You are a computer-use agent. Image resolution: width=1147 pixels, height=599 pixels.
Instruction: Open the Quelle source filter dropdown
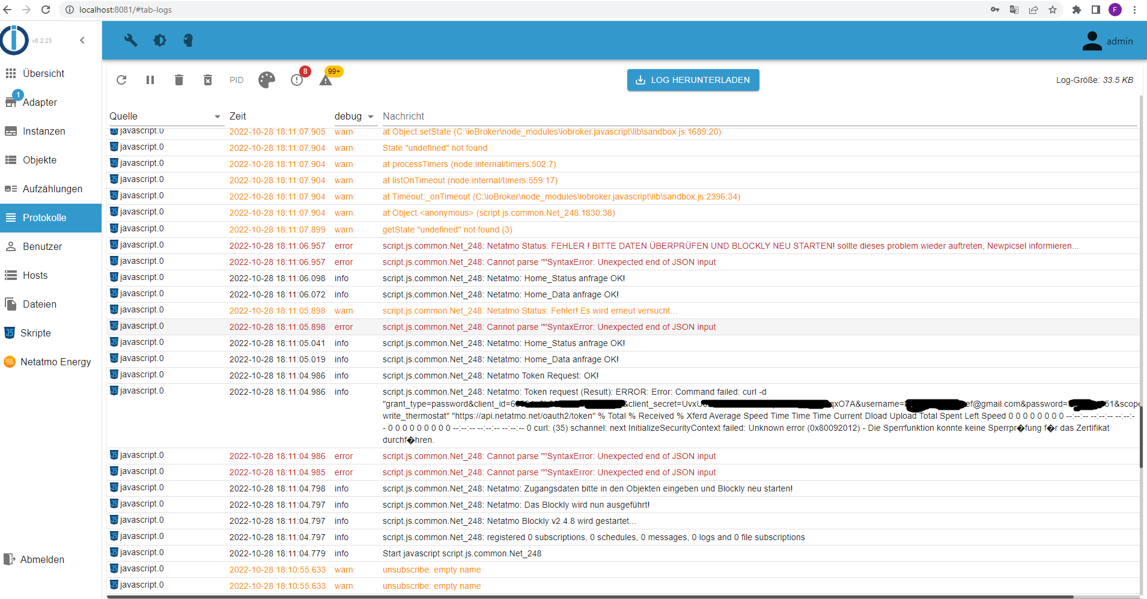(165, 116)
